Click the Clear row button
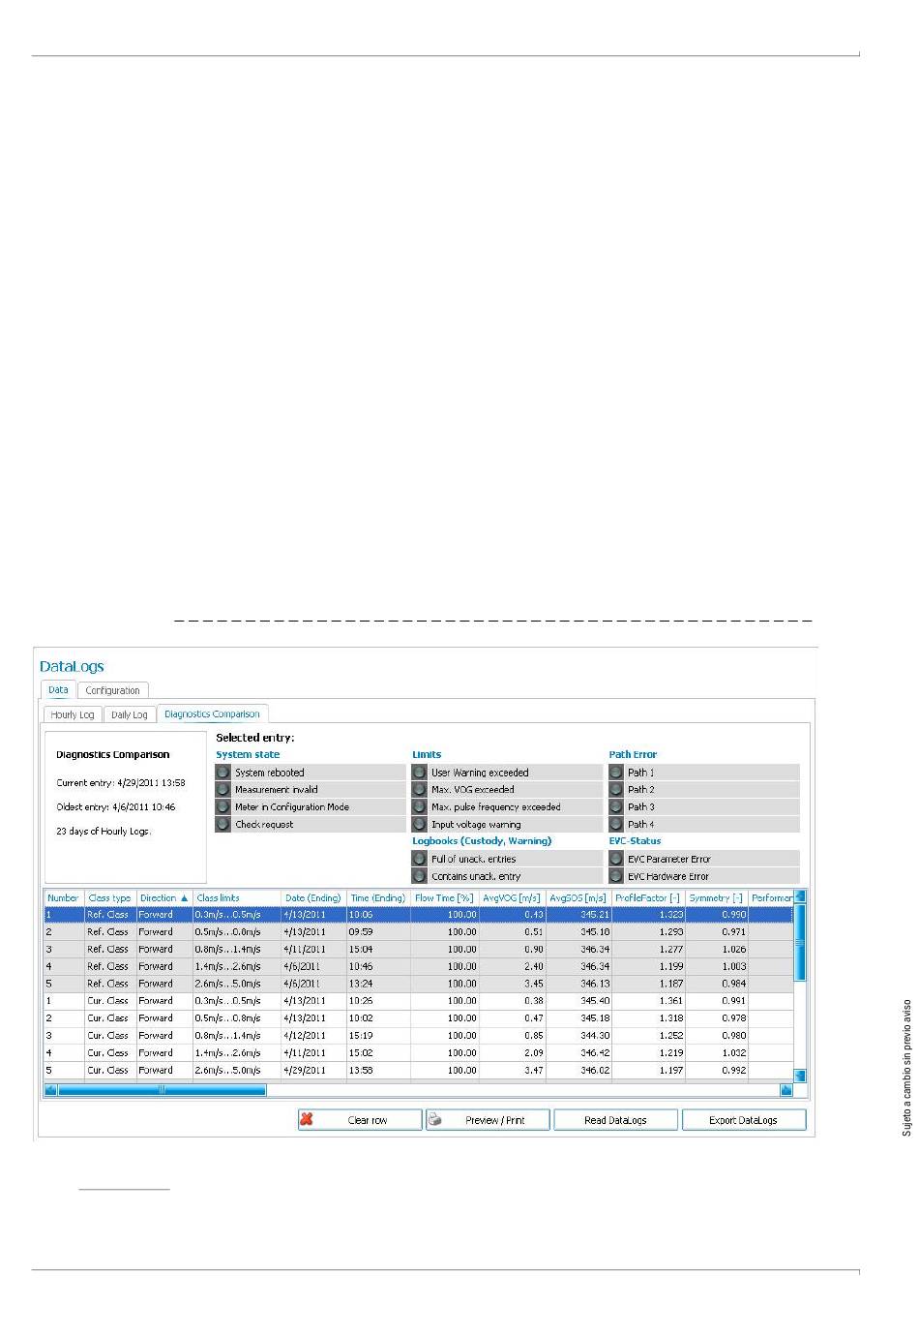The height and width of the screenshot is (1335, 919). [360, 1120]
